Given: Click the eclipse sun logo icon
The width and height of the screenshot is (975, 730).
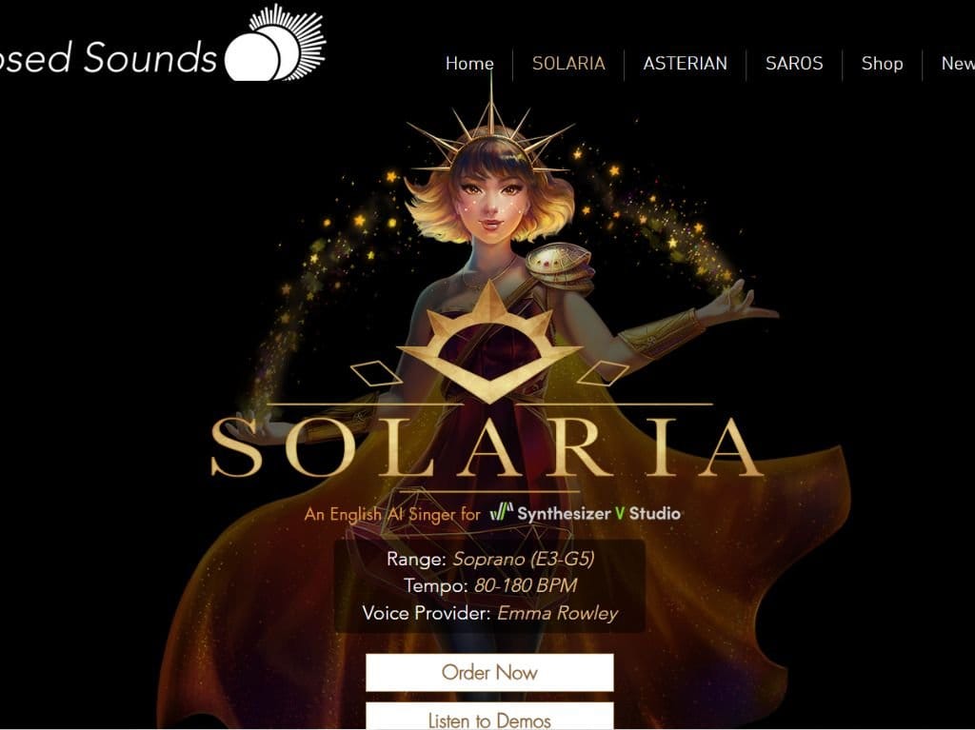Looking at the screenshot, I should [275, 42].
